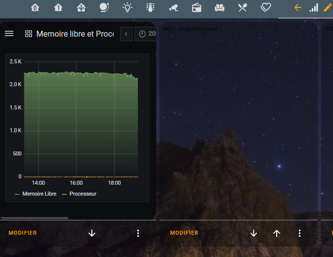The width and height of the screenshot is (333, 257).
Task: Click the orange left arrow to move view
Action: click(297, 7)
